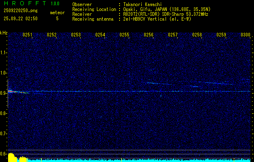This screenshot has width=254, height=162.
Task: Click the 0251 time marker
Action: [27, 35]
